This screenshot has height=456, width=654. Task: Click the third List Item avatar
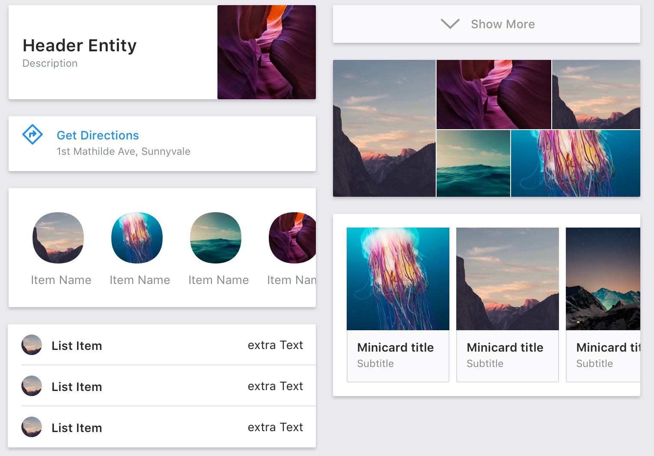tap(32, 427)
